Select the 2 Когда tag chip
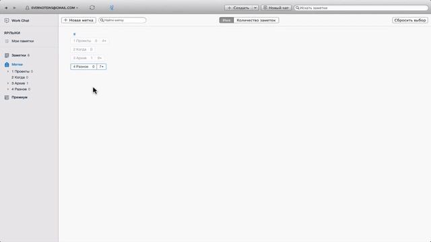 [82, 49]
